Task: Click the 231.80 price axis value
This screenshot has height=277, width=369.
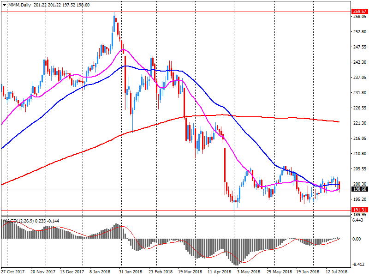Action: (x=360, y=93)
